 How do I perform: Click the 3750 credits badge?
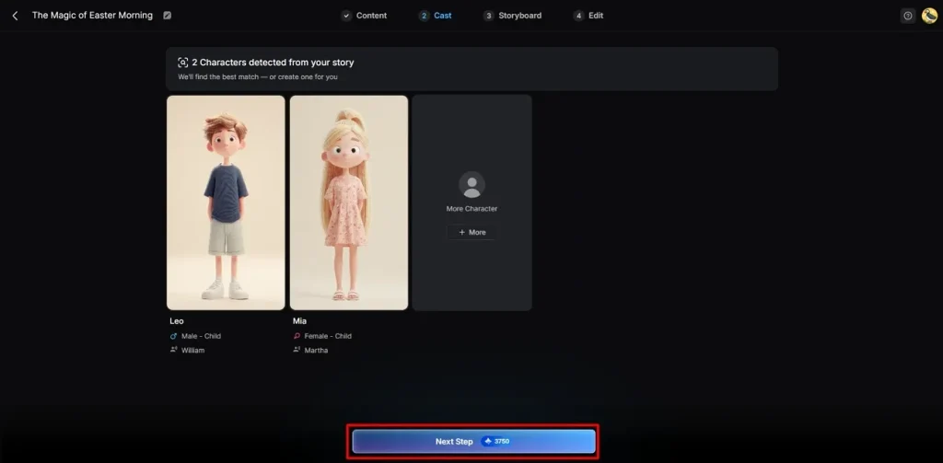click(496, 441)
